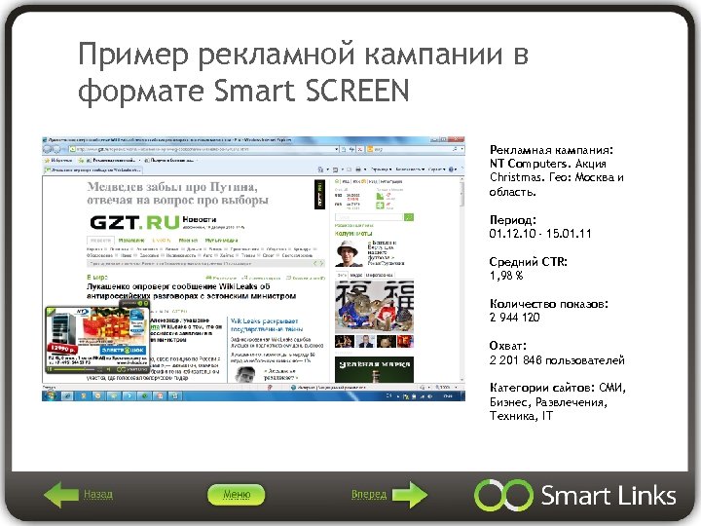701x526 pixels.
Task: Click the green forward arrow icon
Action: (x=410, y=494)
